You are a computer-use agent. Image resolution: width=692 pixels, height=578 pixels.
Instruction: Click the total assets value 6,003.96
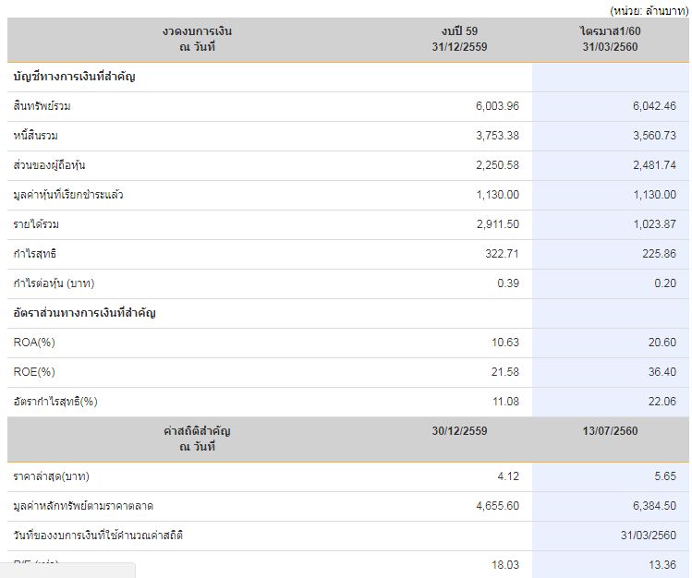point(497,106)
